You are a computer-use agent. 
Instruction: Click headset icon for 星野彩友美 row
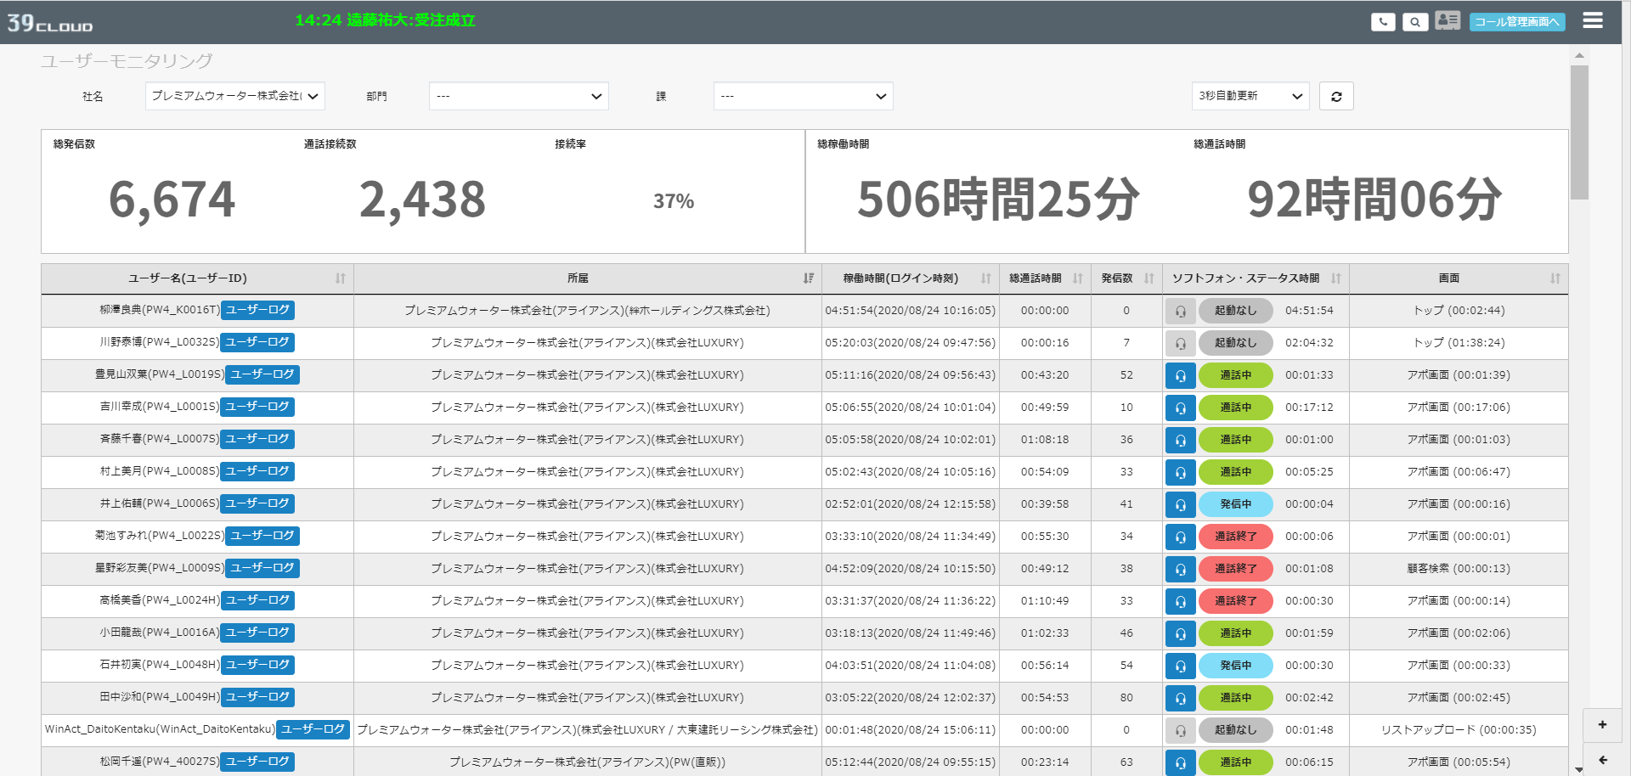click(1181, 569)
